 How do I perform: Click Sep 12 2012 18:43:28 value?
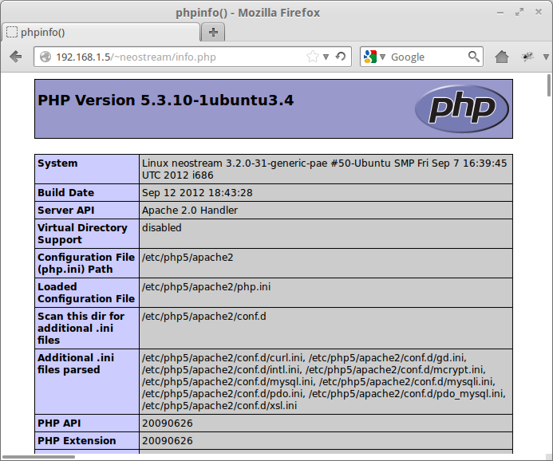pos(197,193)
